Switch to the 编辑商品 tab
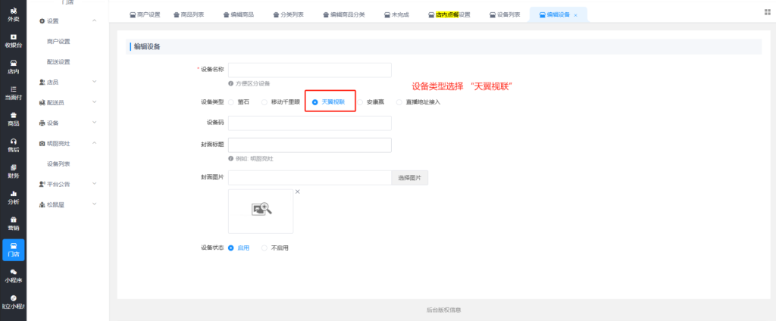Screen dimensions: 776x321 coord(239,15)
